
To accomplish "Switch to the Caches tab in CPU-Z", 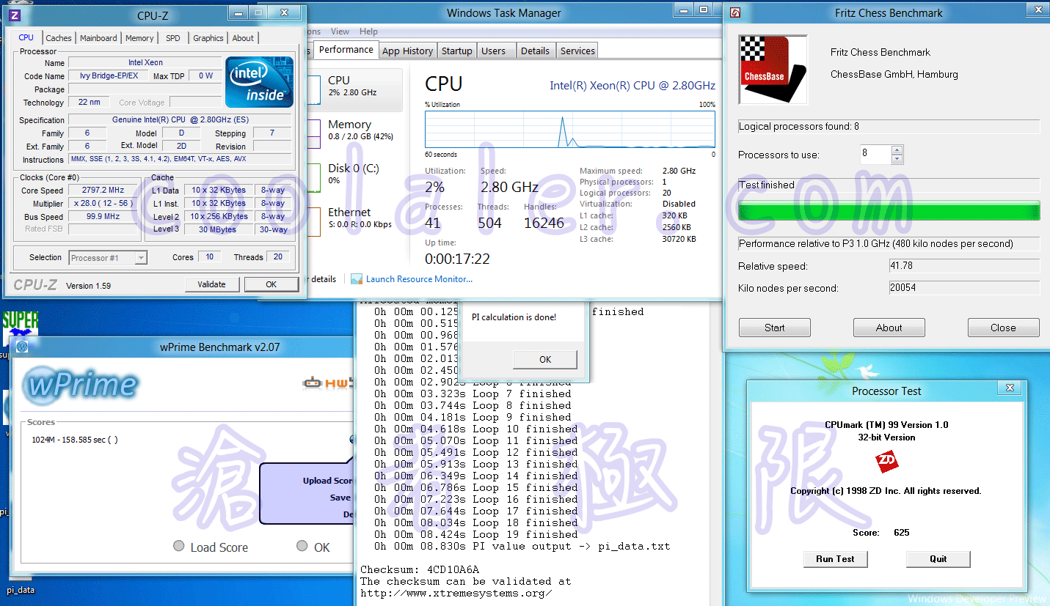I will 59,38.
